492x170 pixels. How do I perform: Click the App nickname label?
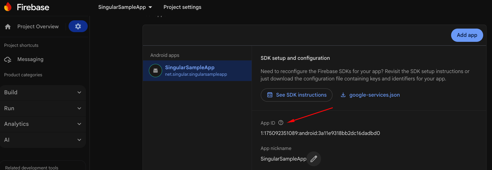(x=276, y=148)
